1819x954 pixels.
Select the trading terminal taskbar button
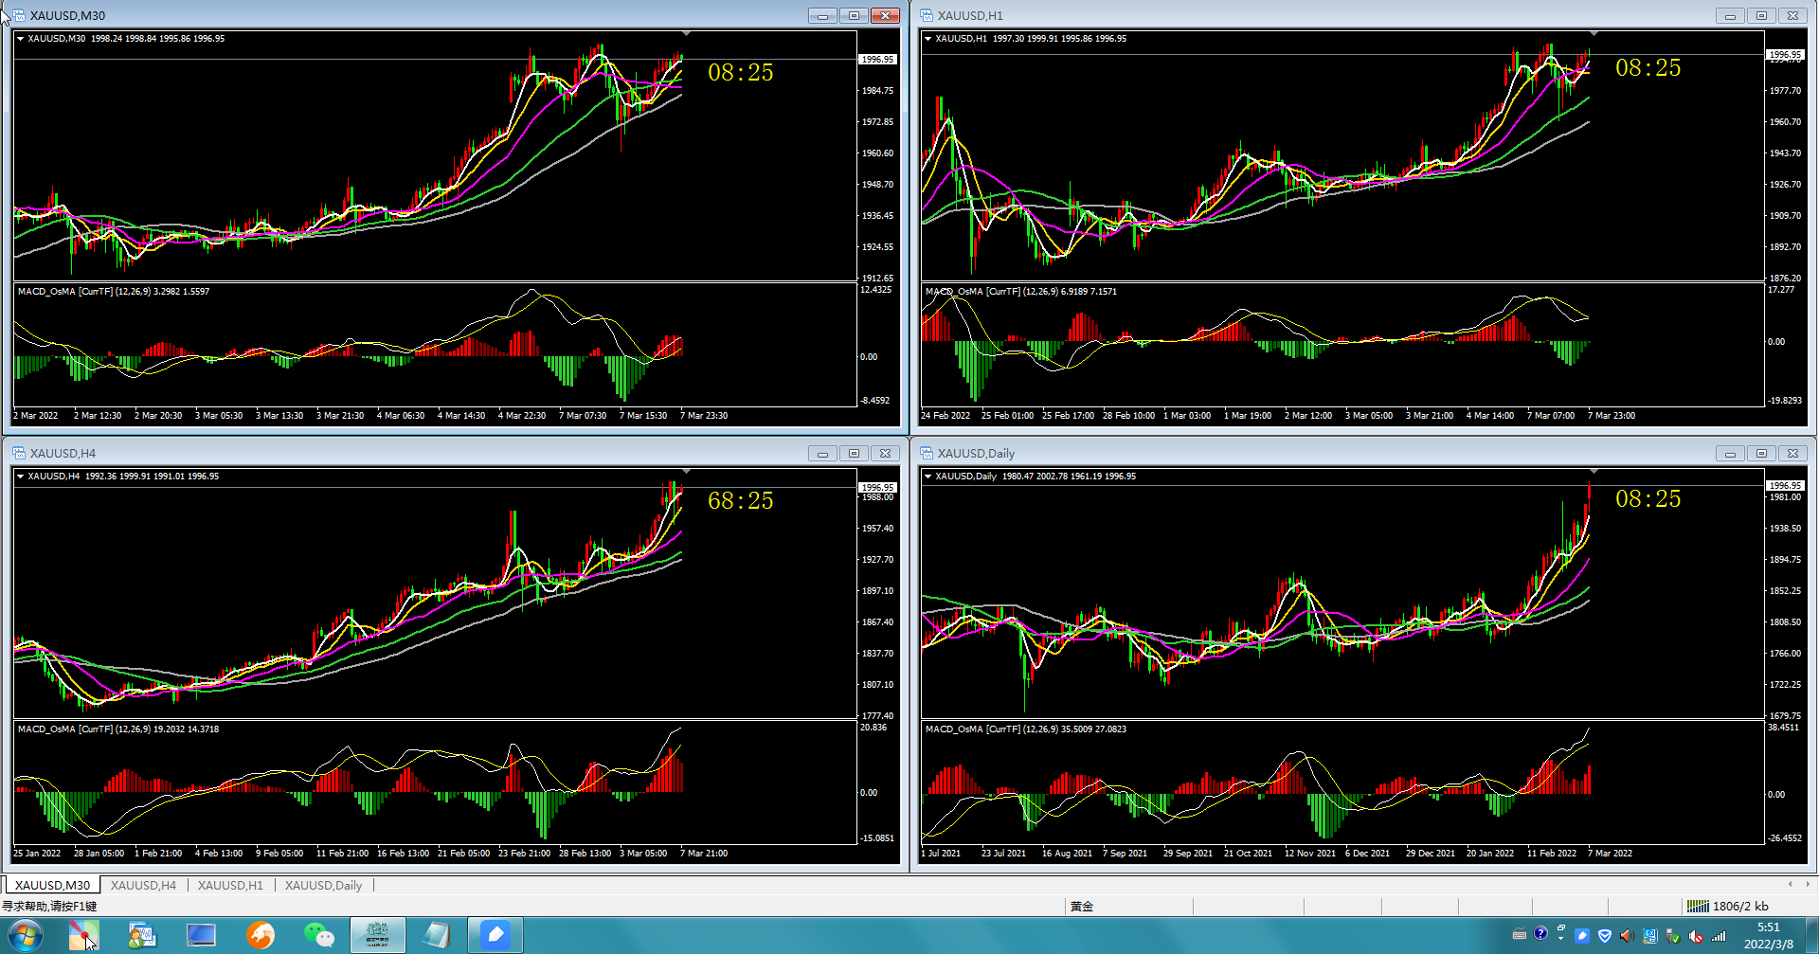click(x=377, y=936)
